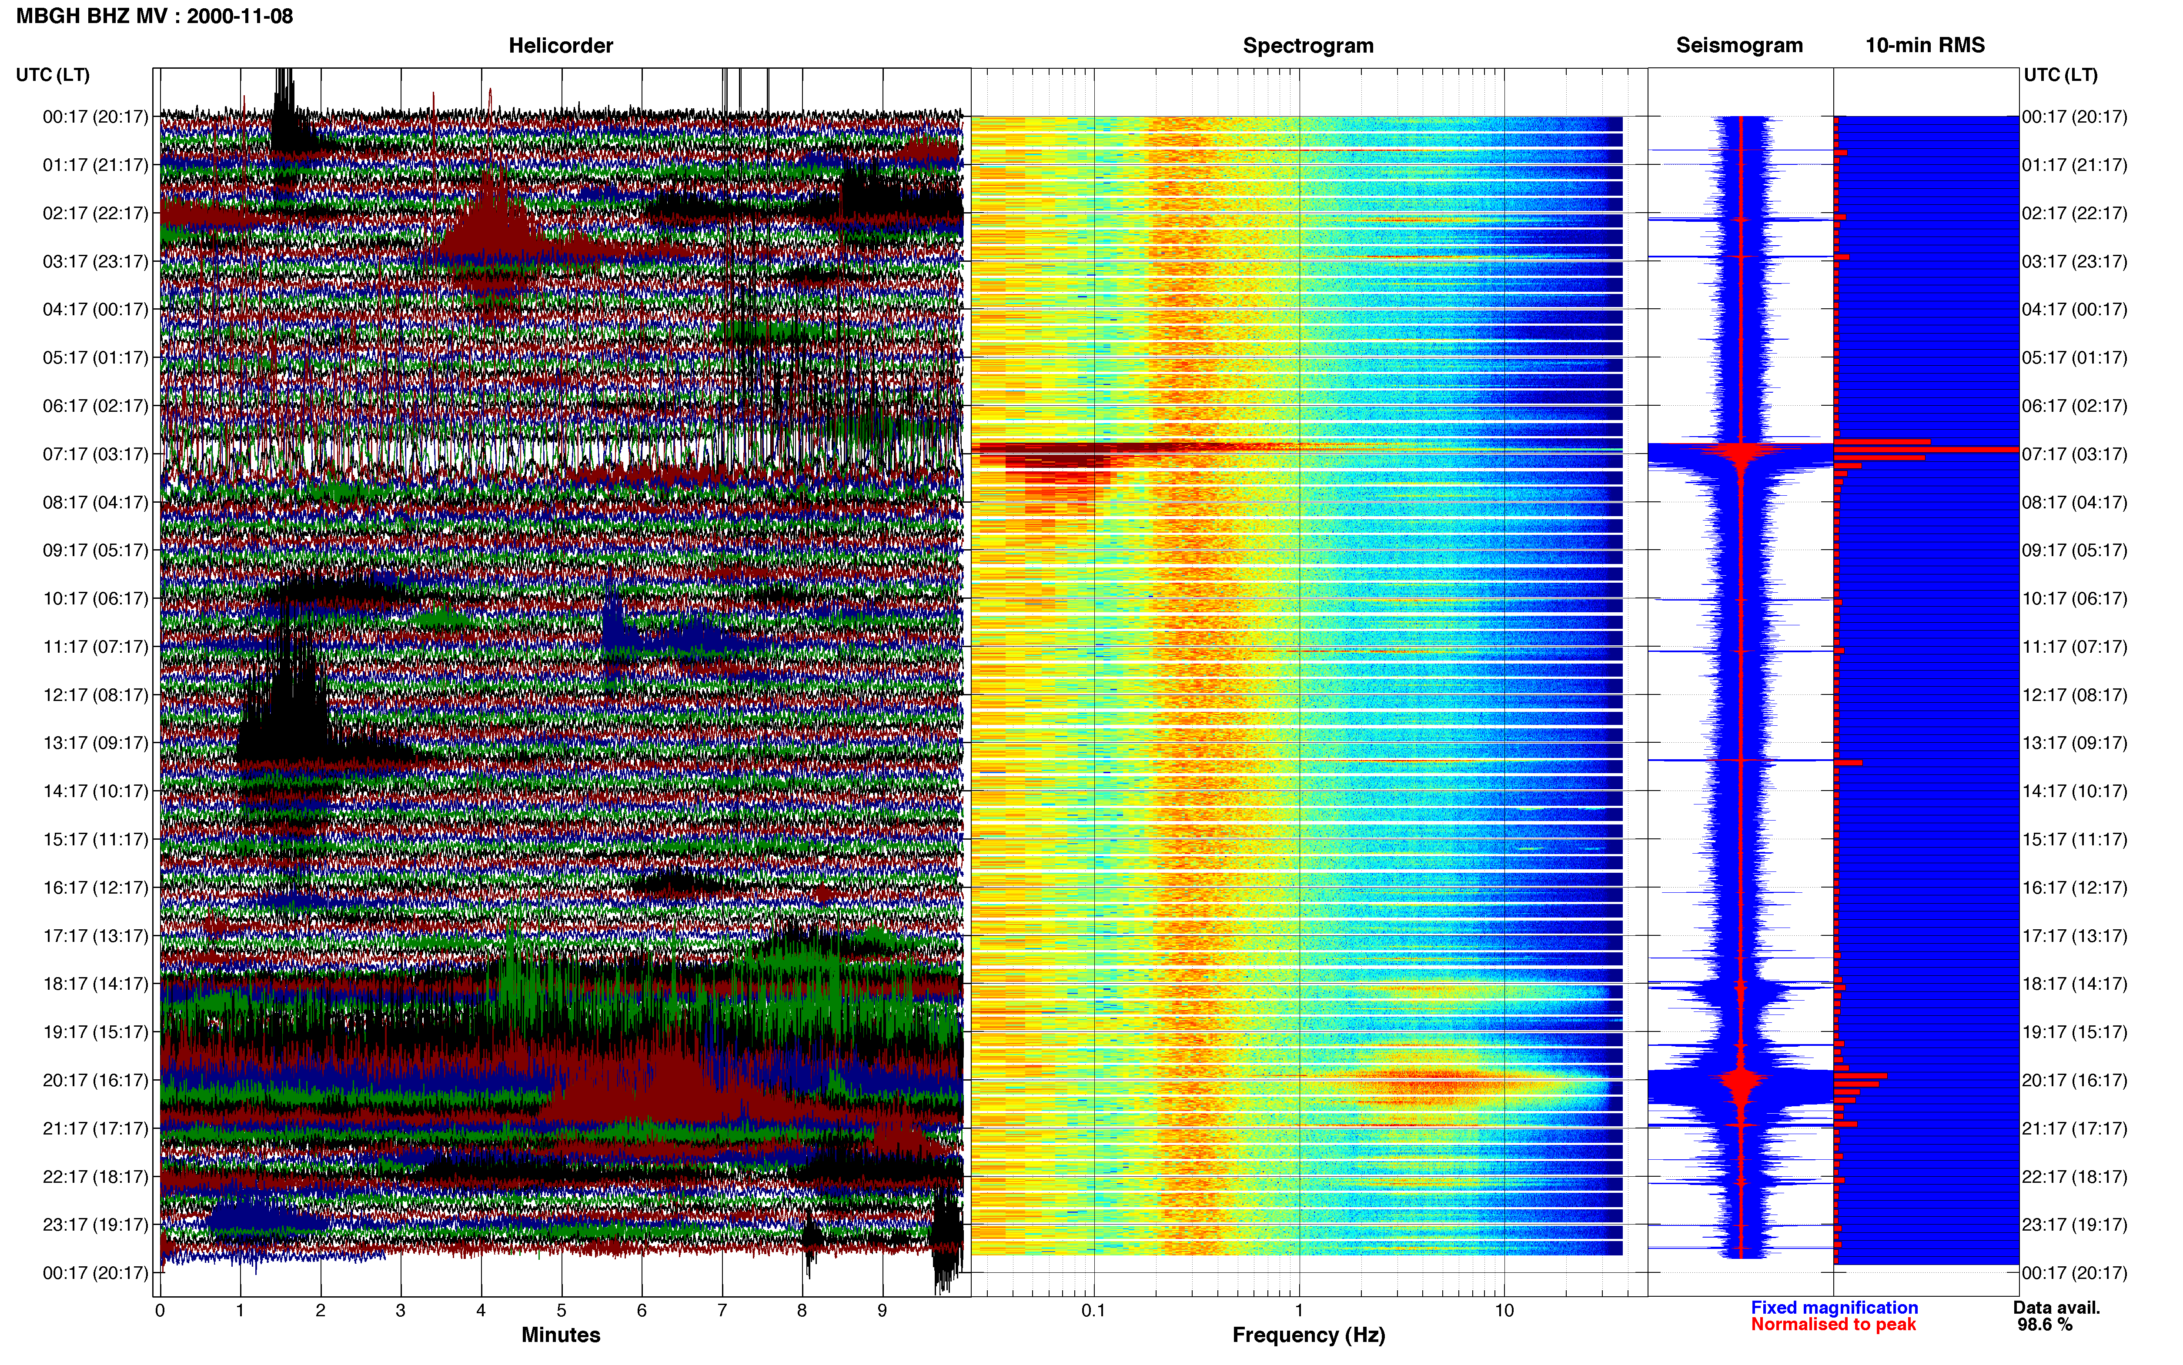2183x1365 pixels.
Task: Click Helicorder time label "11:17 (07:17)"
Action: [95, 646]
